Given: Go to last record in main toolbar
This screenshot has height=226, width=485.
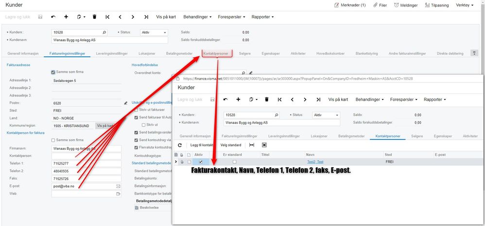Looking at the screenshot, I should click(x=146, y=17).
